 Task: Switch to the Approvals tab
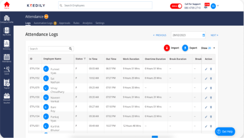tap(65, 23)
